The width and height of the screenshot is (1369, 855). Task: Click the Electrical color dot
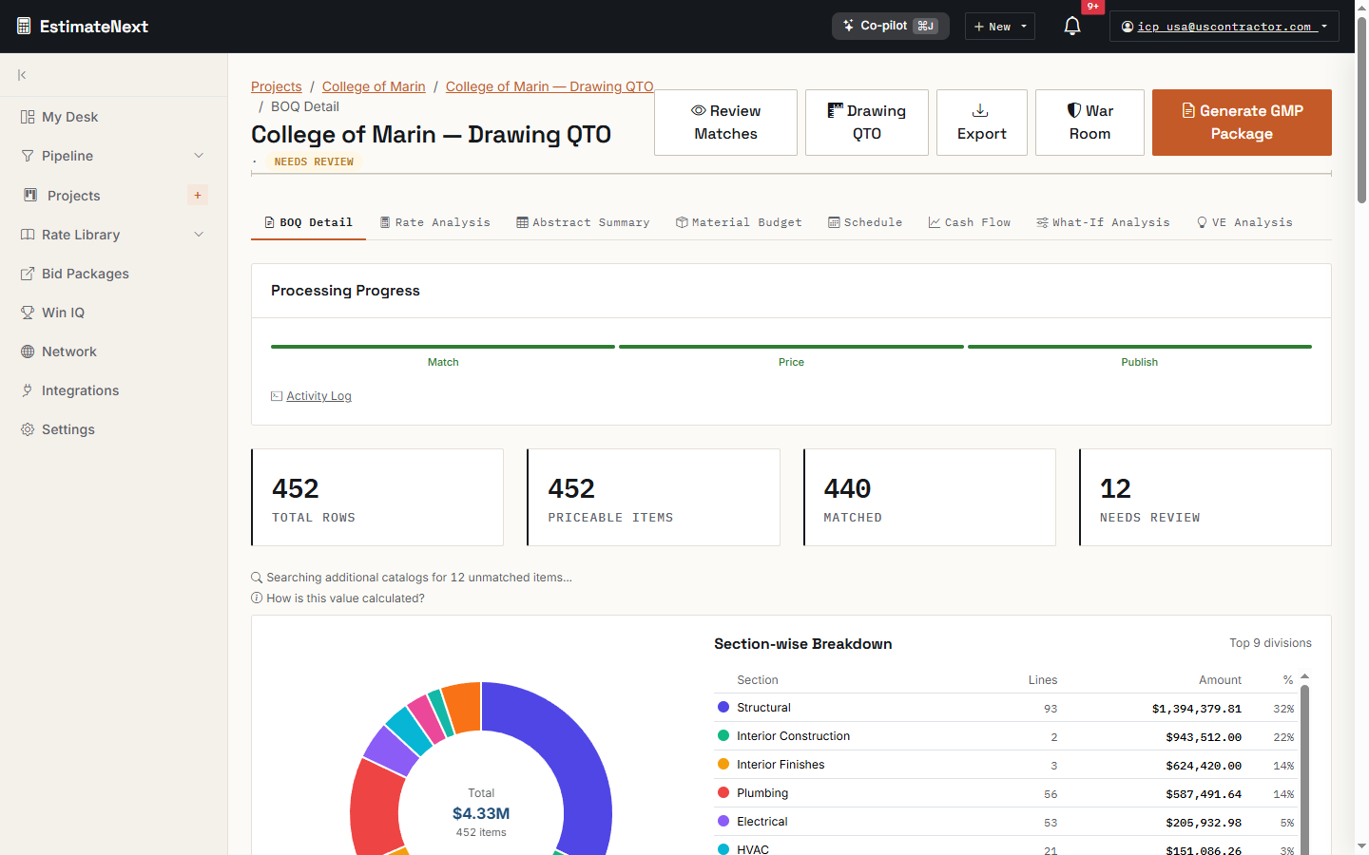click(723, 821)
